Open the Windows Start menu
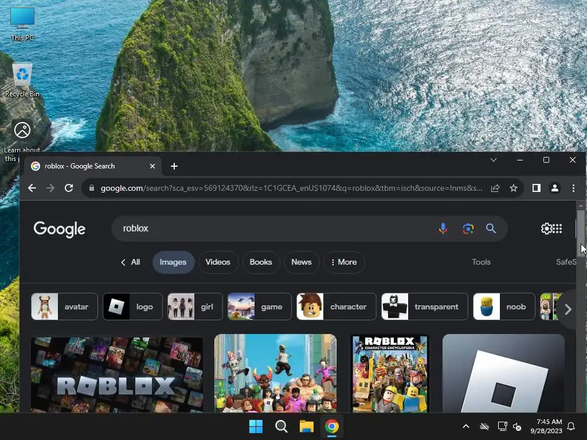The width and height of the screenshot is (587, 440). point(256,426)
